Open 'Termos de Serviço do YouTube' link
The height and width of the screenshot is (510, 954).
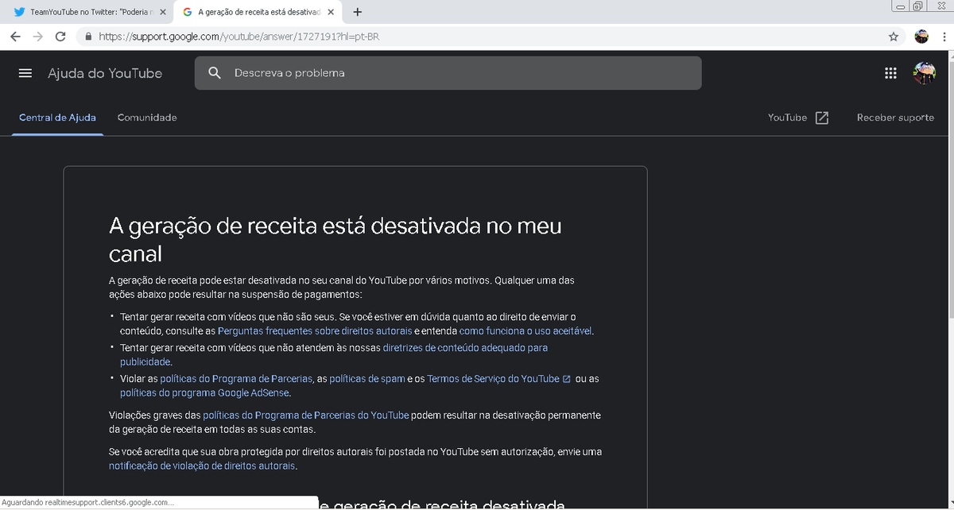pyautogui.click(x=493, y=379)
